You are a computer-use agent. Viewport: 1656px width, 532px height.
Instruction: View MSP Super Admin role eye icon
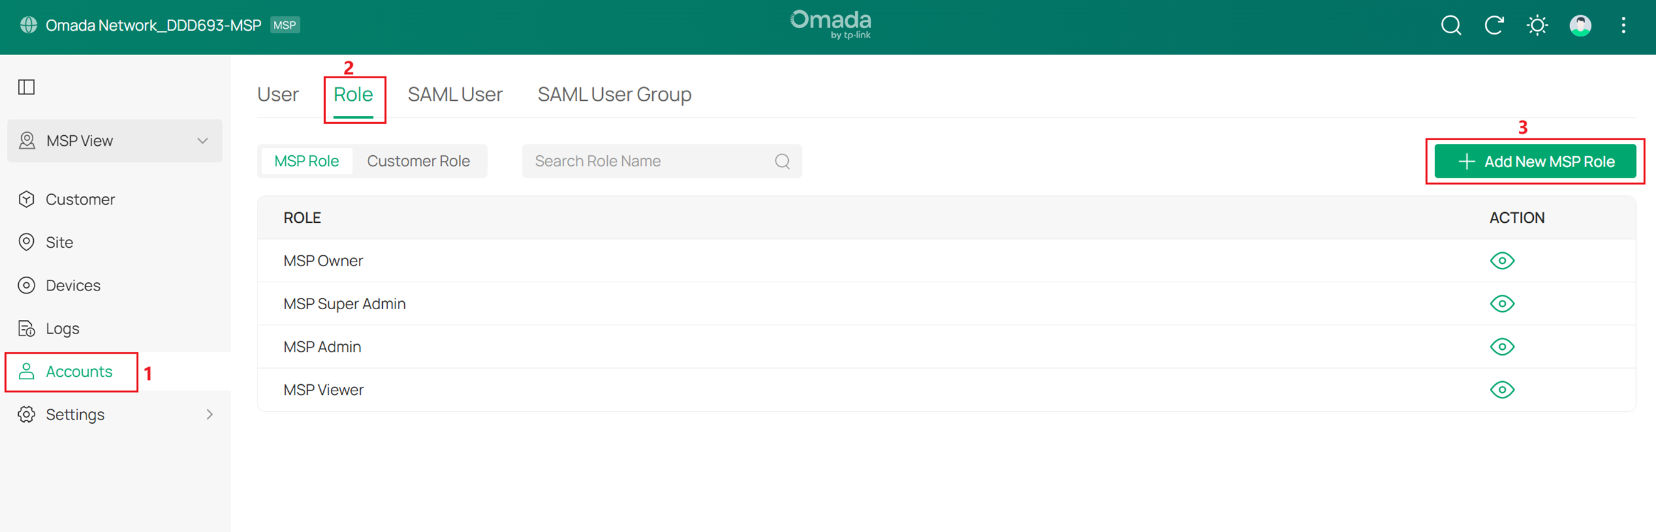pos(1501,304)
